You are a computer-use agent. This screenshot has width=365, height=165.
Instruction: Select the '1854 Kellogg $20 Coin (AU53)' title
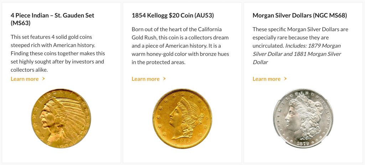coord(173,16)
